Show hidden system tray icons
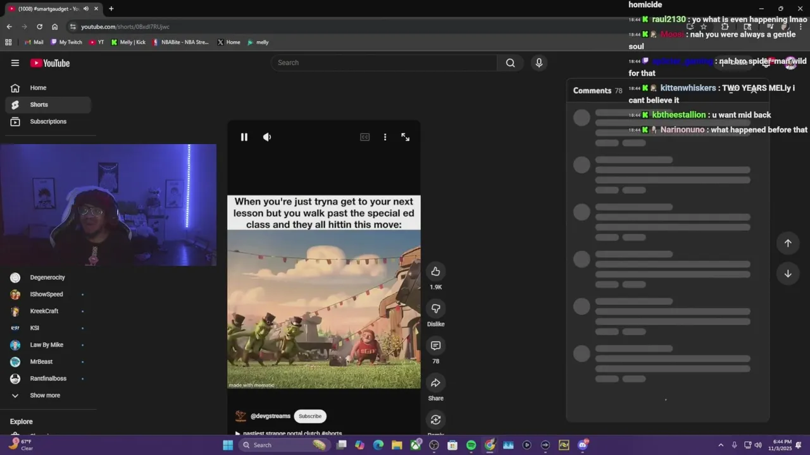 (720, 445)
